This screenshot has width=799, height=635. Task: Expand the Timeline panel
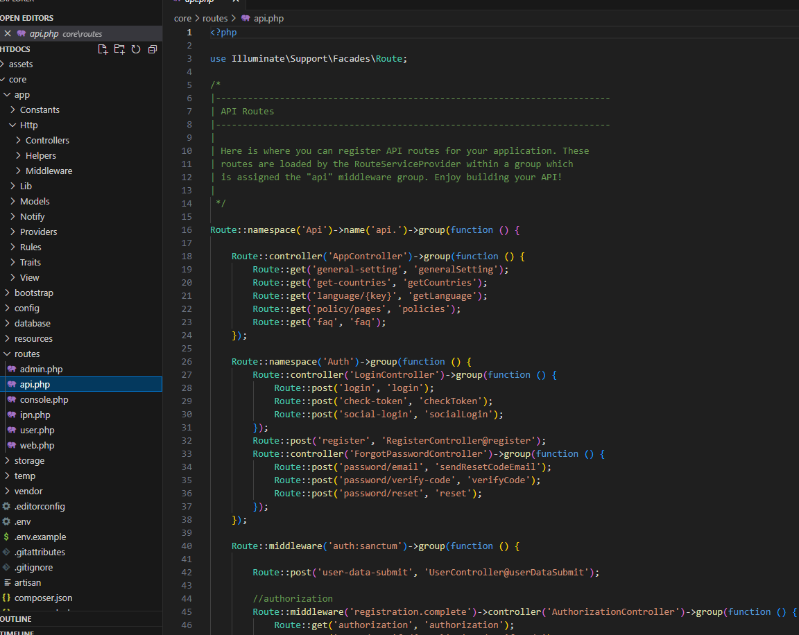81,632
